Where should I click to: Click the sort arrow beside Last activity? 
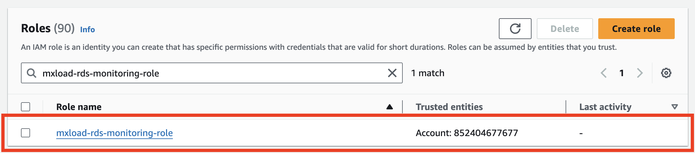[x=674, y=107]
